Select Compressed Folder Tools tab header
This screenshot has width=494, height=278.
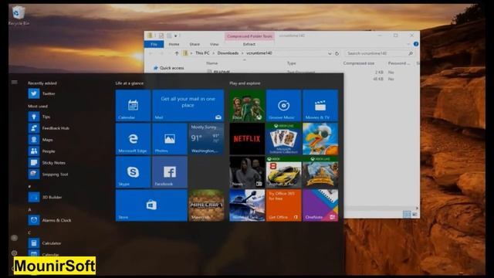(x=249, y=36)
